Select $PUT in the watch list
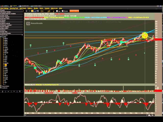 [x=6, y=42]
